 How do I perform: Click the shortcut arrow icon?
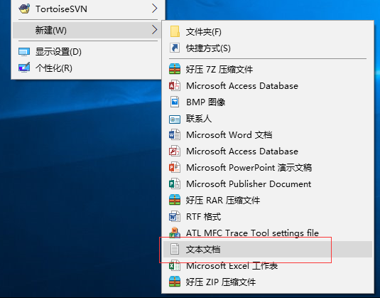click(x=175, y=48)
